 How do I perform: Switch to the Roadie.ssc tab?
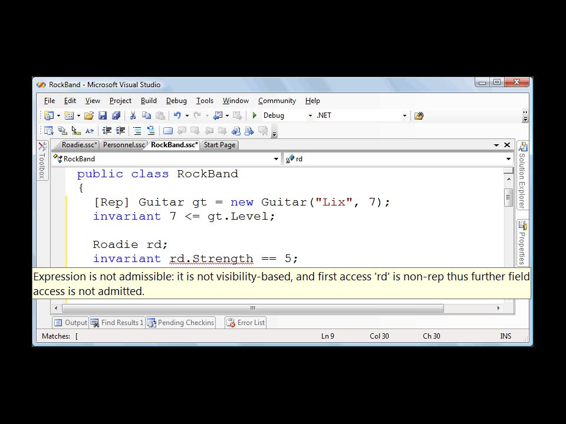click(79, 145)
